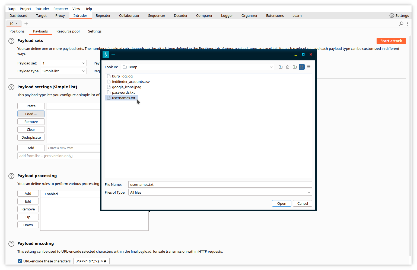Create a new folder in Temp

[294, 67]
